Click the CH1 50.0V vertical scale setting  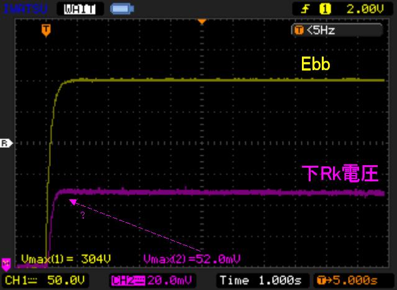point(45,281)
